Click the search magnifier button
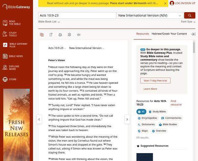Viewport: 198px width, 161px height. (190, 15)
